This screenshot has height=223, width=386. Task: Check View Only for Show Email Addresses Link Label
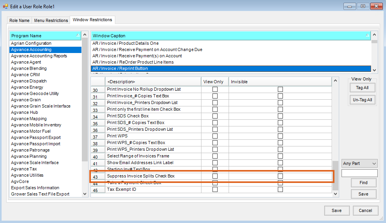tap(215, 163)
